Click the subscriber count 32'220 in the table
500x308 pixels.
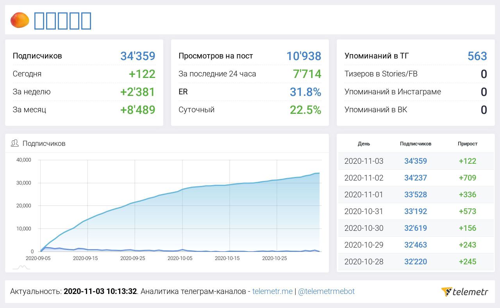(416, 261)
